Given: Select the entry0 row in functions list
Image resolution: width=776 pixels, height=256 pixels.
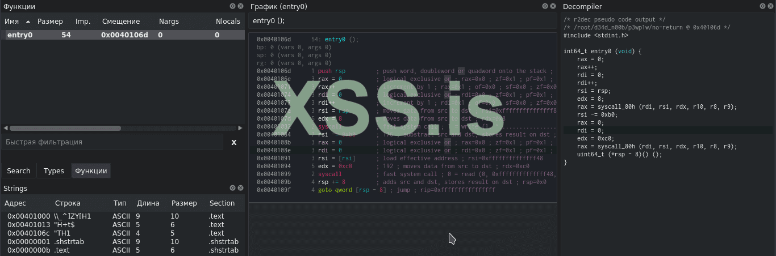Looking at the screenshot, I should (123, 35).
